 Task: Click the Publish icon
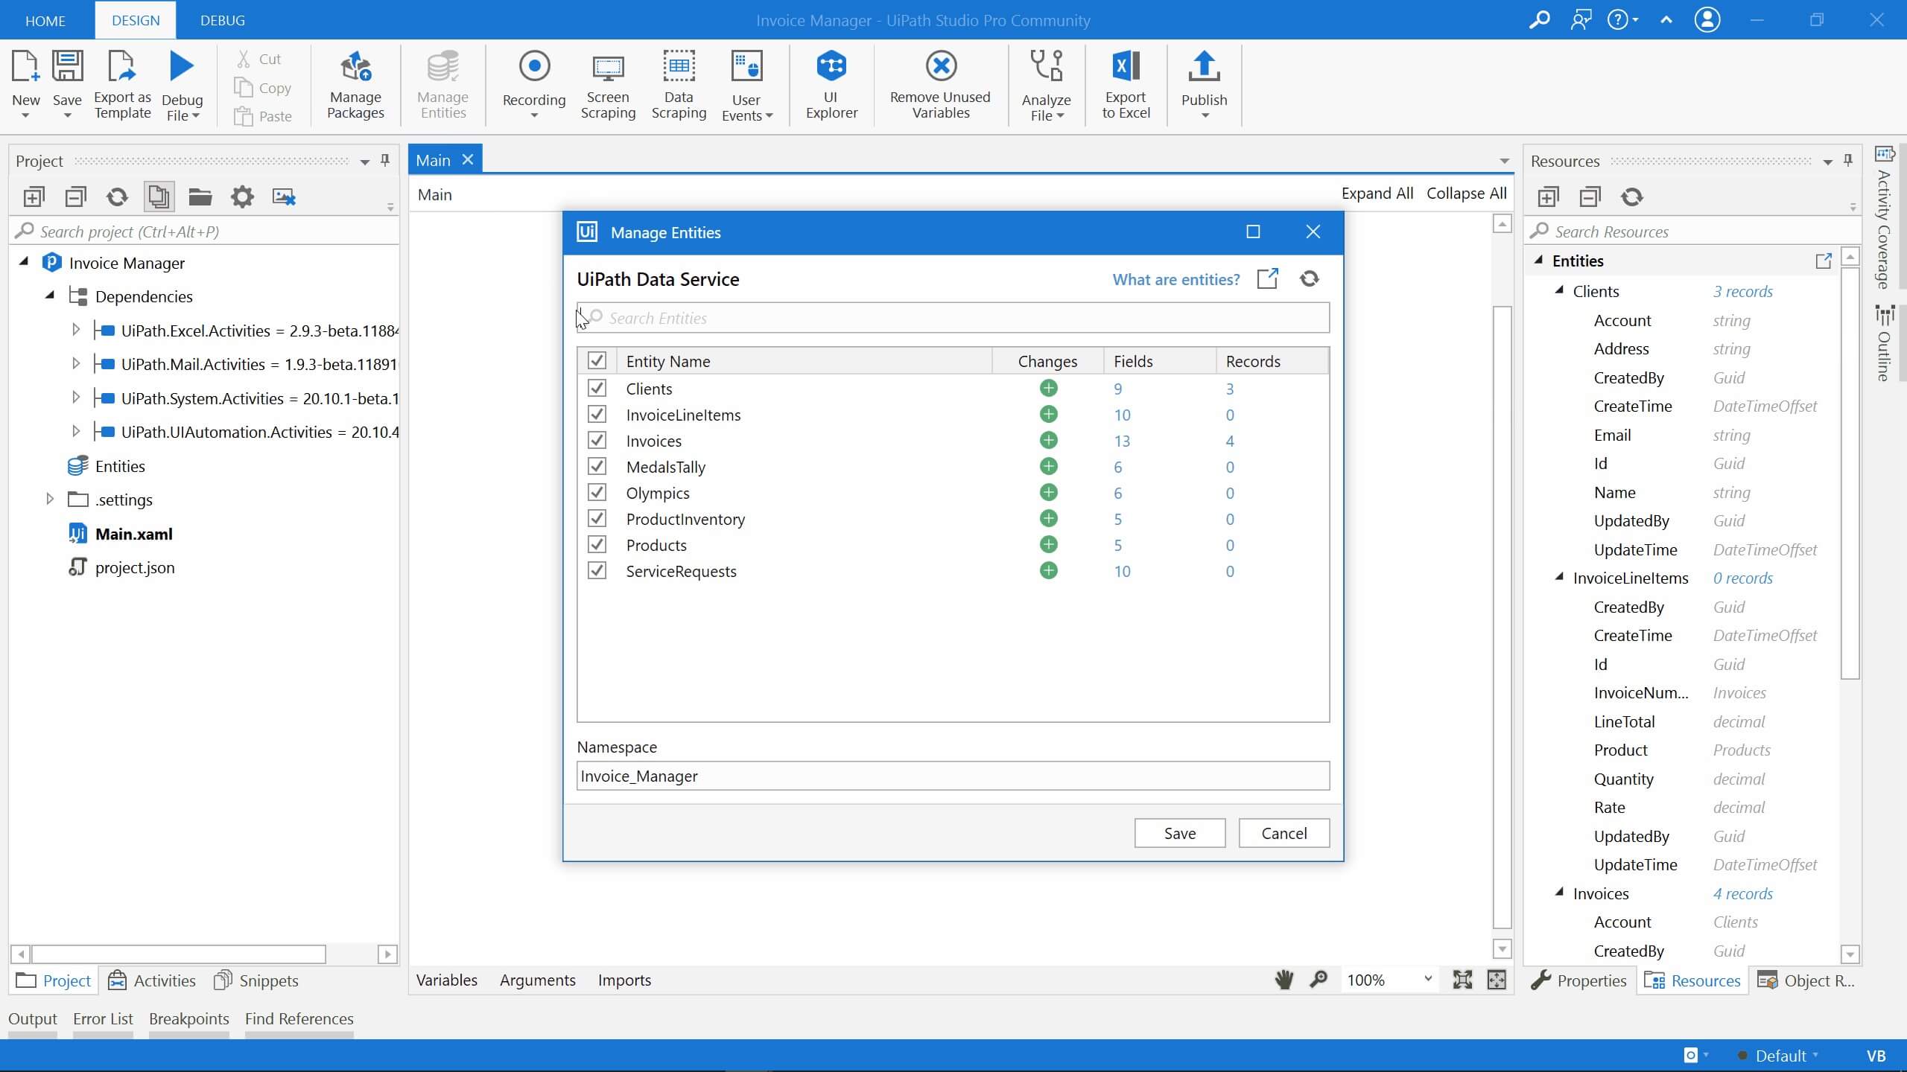click(x=1204, y=66)
